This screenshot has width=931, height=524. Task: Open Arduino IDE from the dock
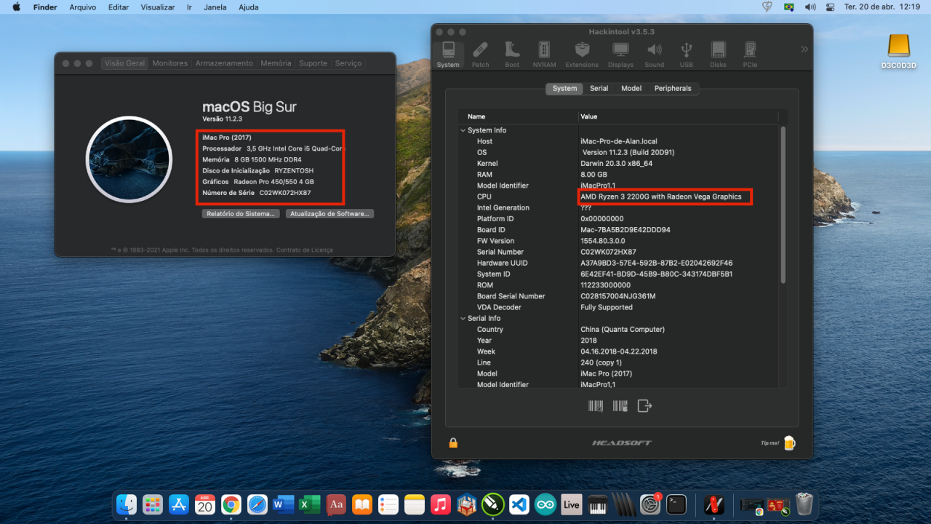pos(545,504)
